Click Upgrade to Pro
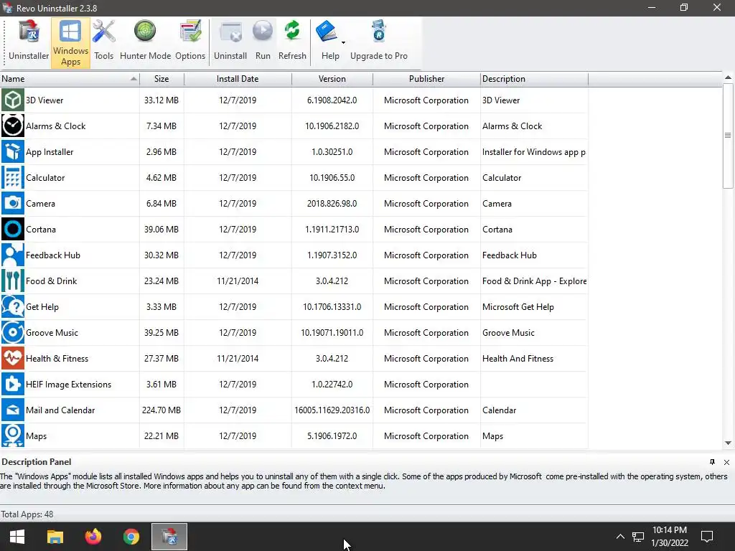The width and height of the screenshot is (735, 551). [379, 42]
